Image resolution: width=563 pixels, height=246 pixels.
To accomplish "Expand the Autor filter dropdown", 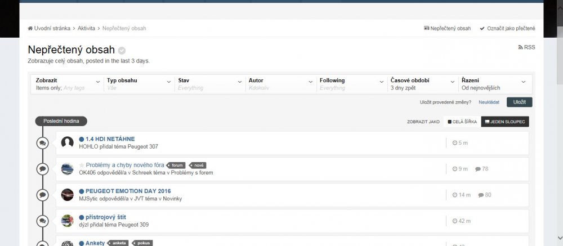I will (280, 84).
